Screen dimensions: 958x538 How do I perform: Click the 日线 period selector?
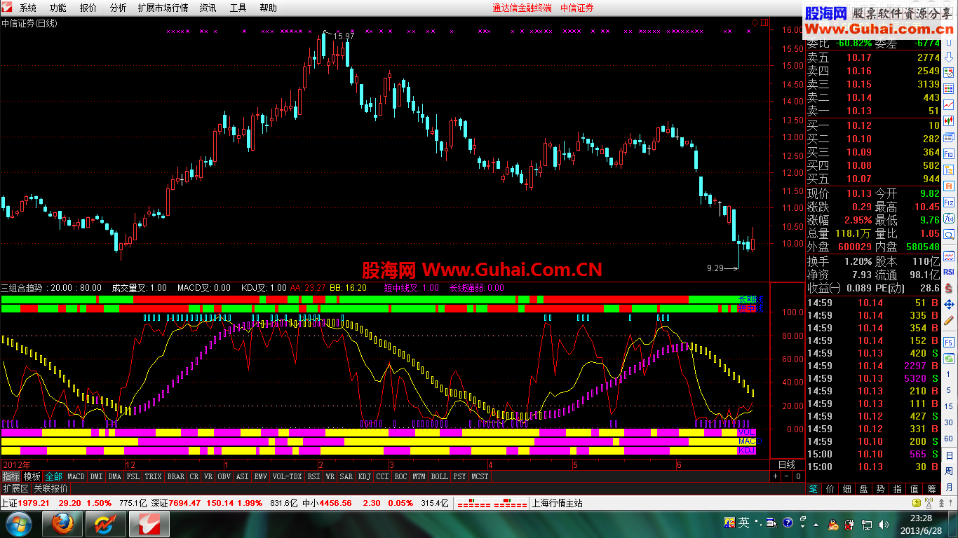coord(787,464)
